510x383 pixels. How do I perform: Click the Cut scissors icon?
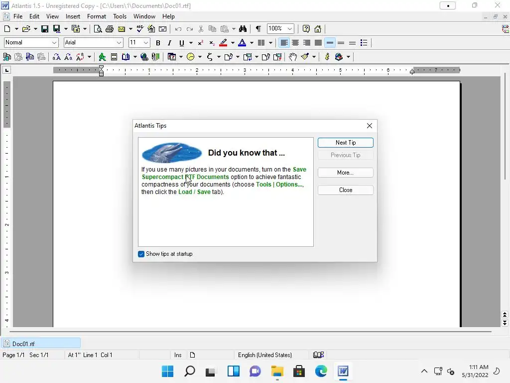[x=201, y=29]
